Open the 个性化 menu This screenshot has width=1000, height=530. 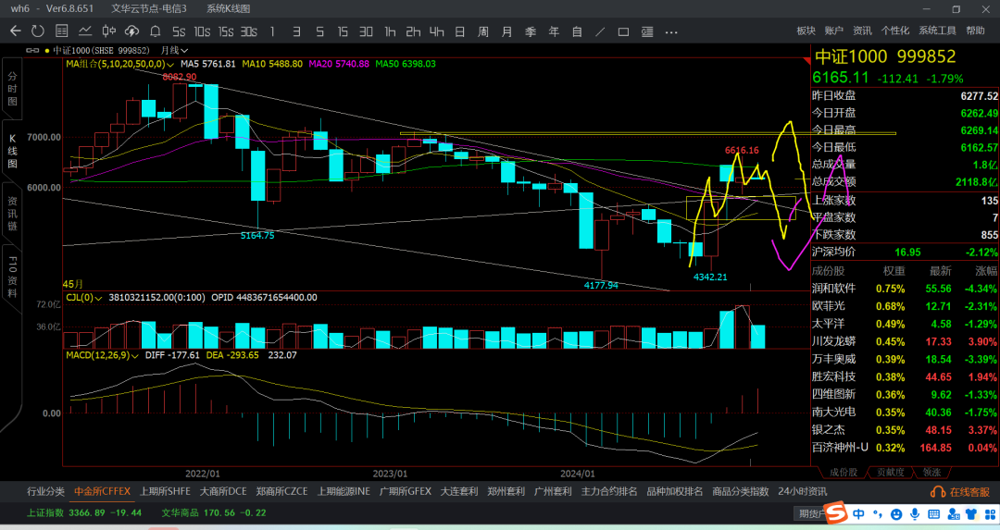(895, 31)
